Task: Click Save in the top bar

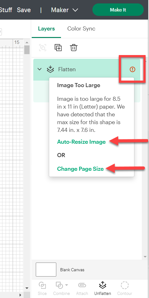Action: (24, 10)
